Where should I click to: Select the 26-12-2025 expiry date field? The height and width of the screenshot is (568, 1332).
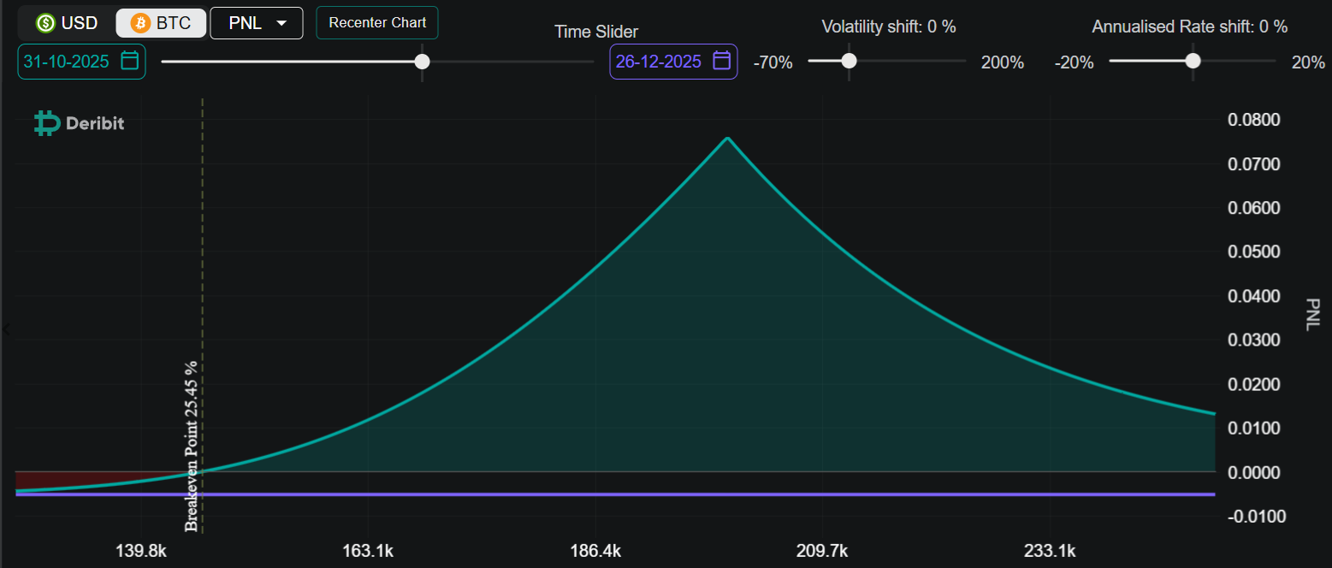point(659,62)
